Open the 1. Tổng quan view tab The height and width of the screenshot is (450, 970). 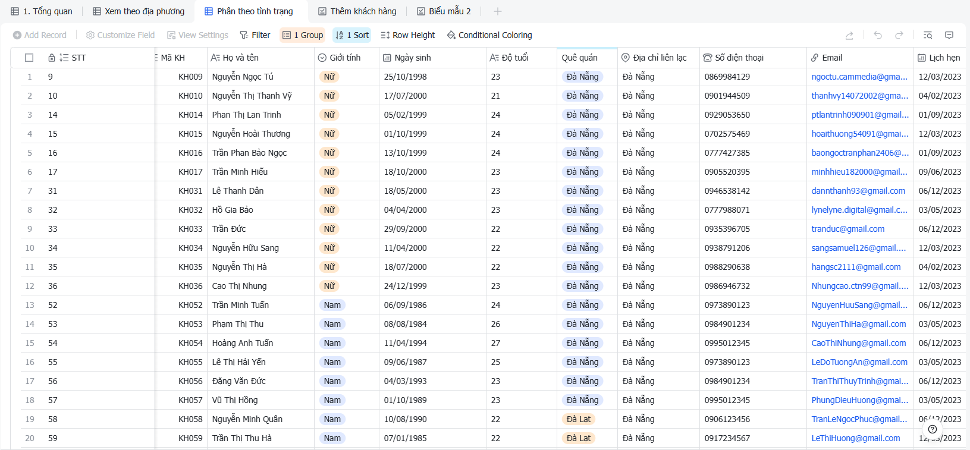pyautogui.click(x=42, y=11)
